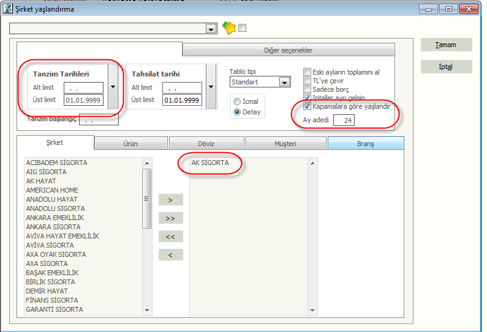This screenshot has height=332, width=487.
Task: Click the double right arrow move-all button
Action: [170, 218]
